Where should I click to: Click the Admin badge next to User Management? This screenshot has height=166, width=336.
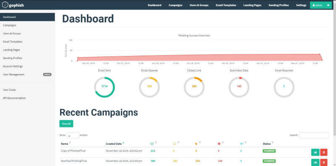(47, 74)
